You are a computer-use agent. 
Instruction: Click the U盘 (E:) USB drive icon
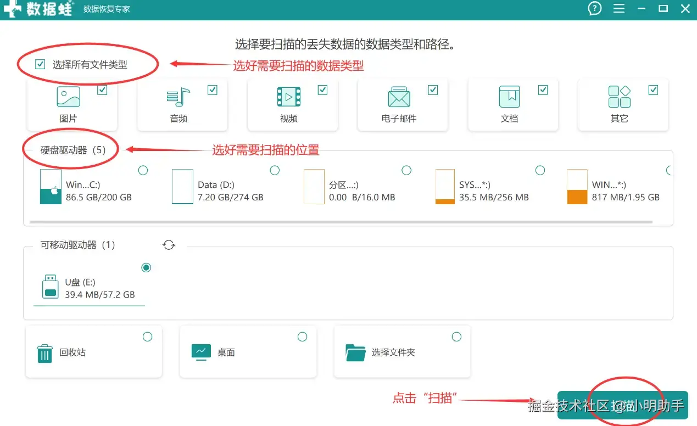coord(51,286)
